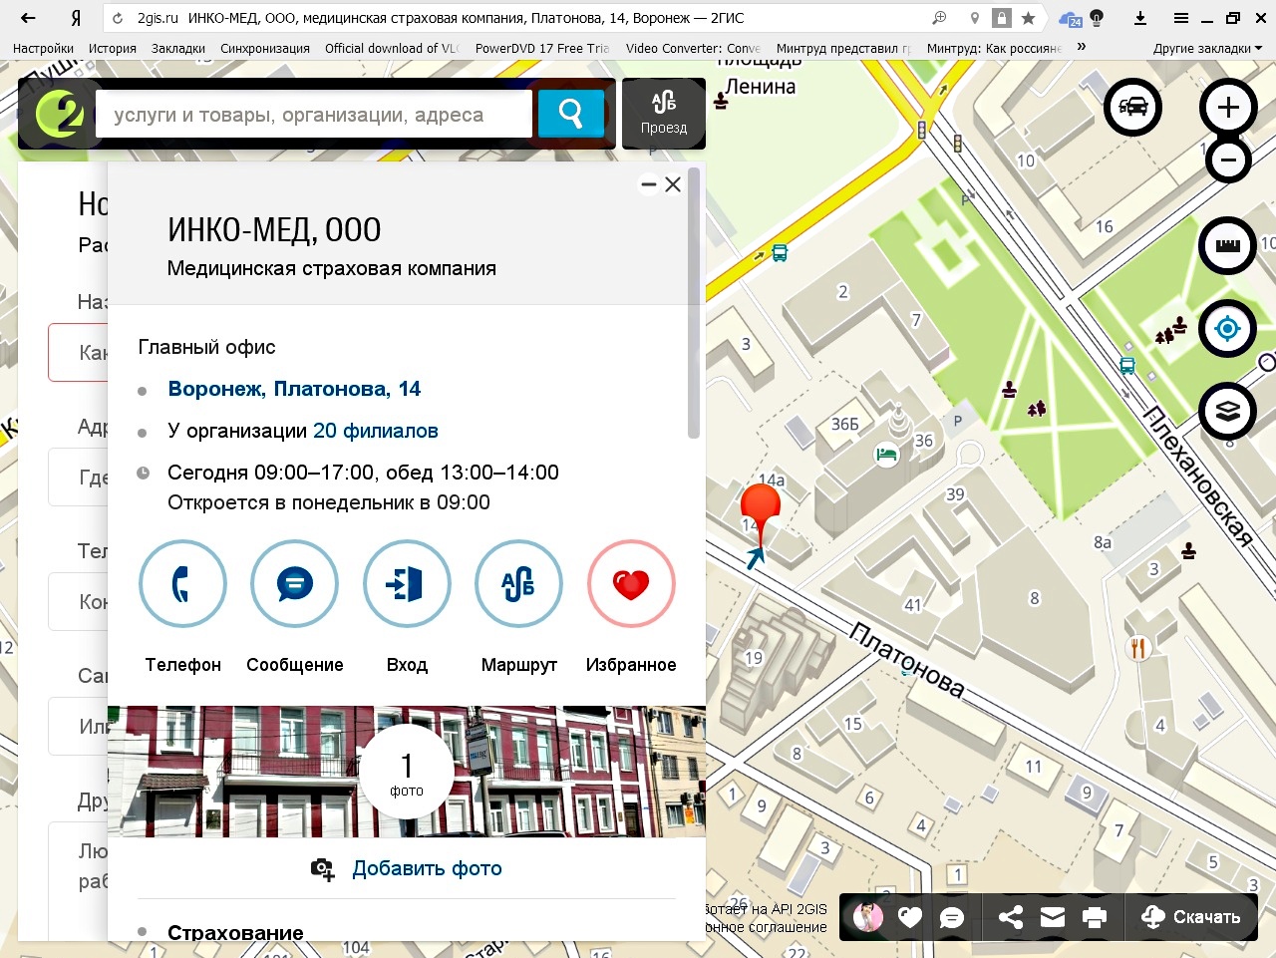Click bottom bar heart favorites icon

[909, 918]
